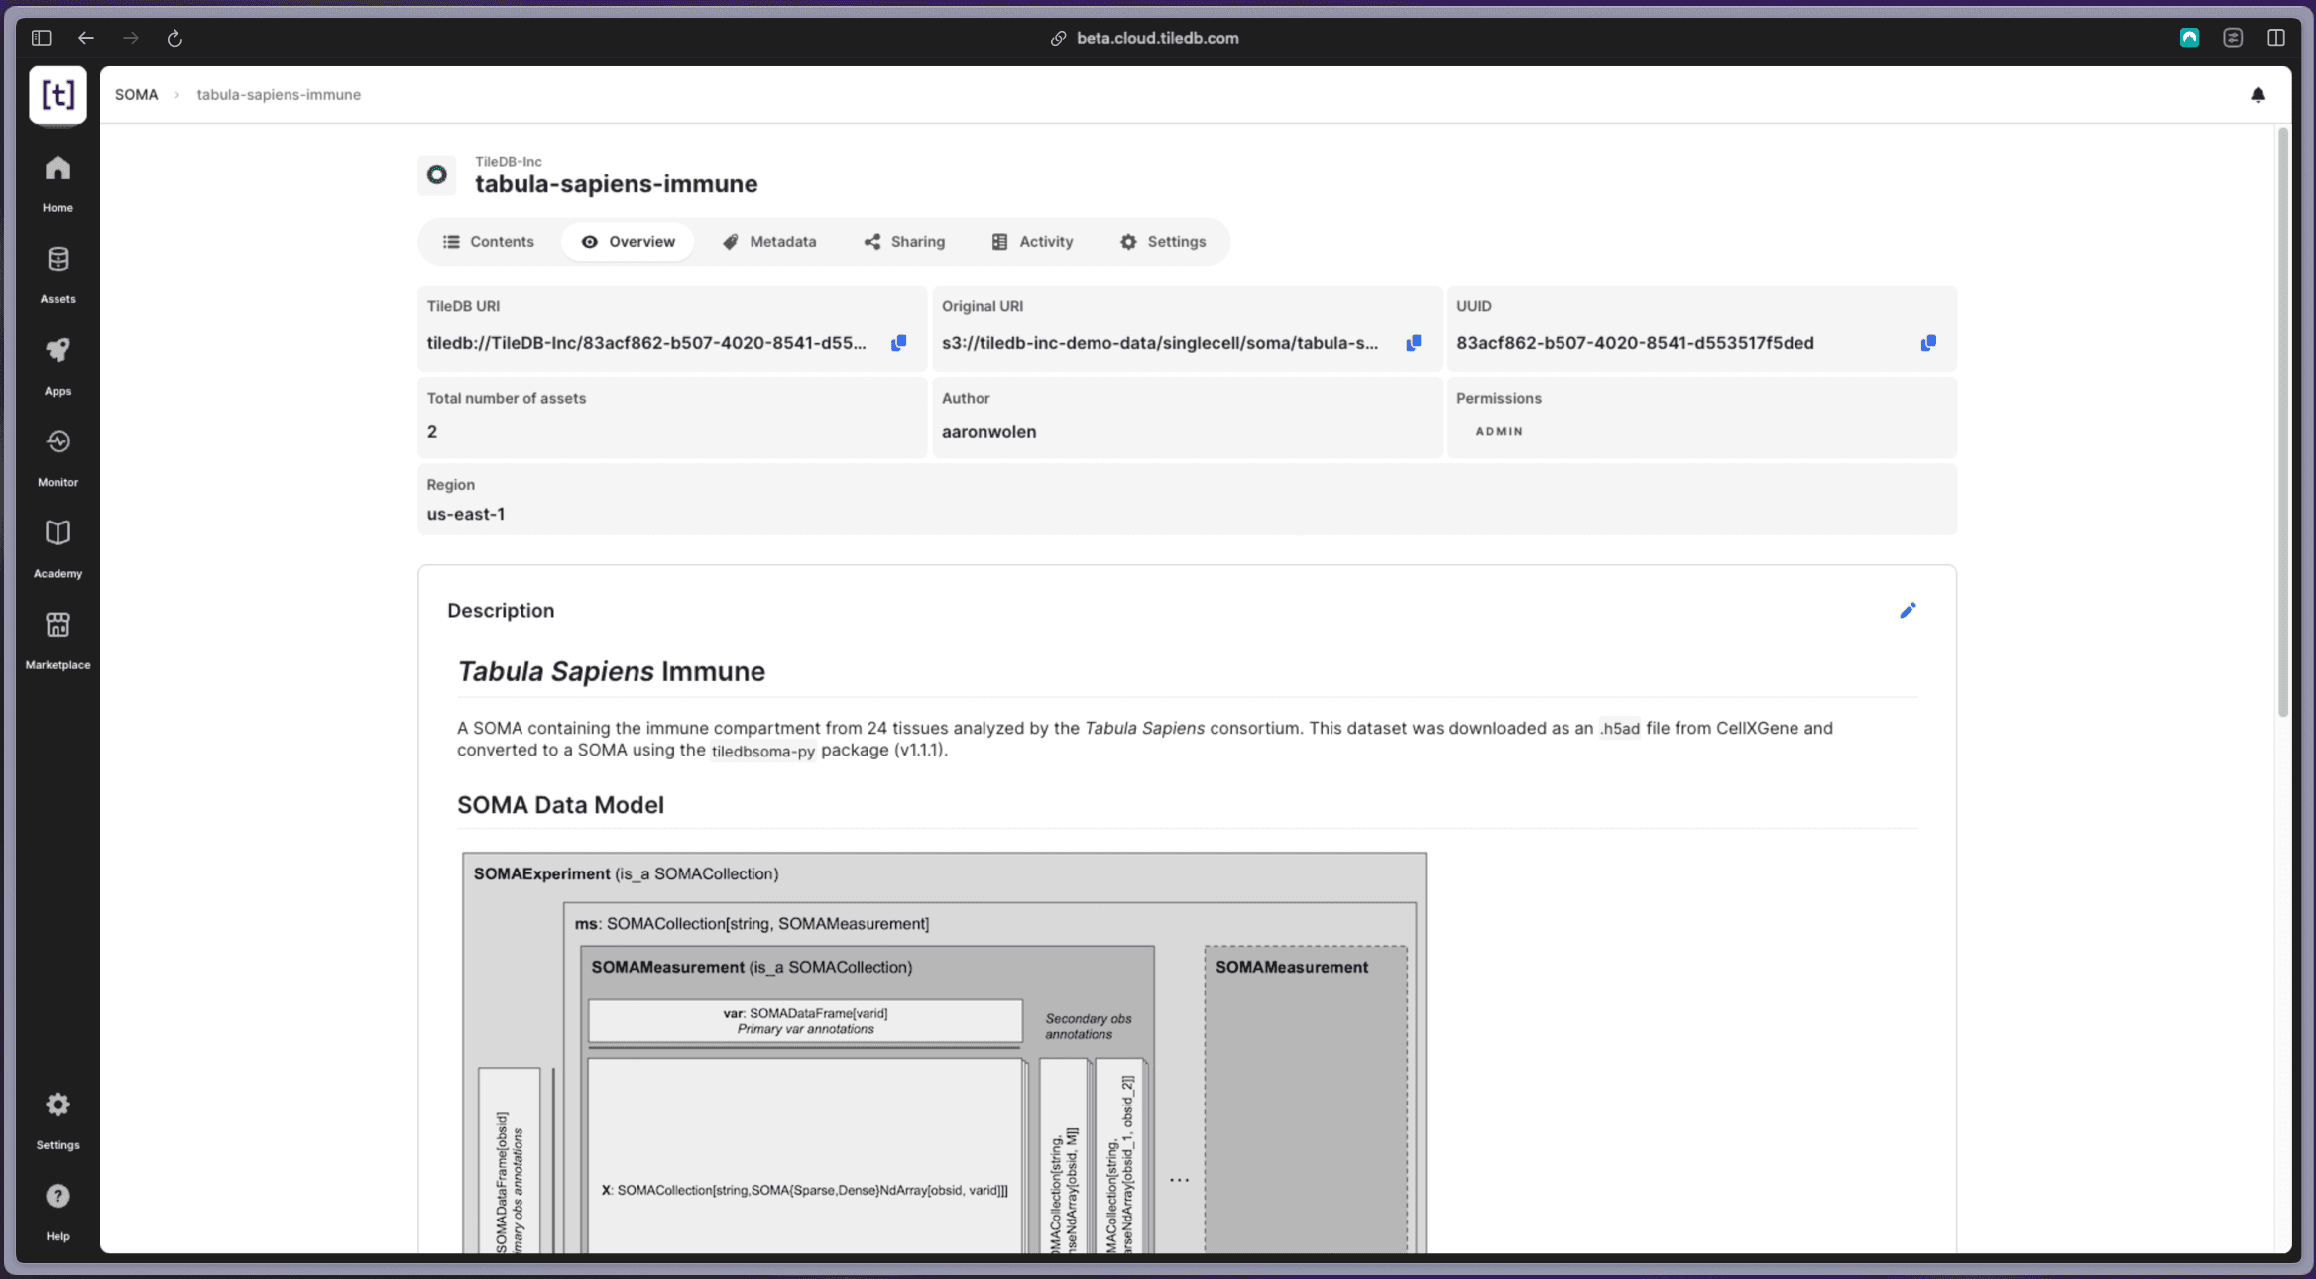Click the SOMA data model diagram
Image resolution: width=2316 pixels, height=1279 pixels.
pos(943,1051)
